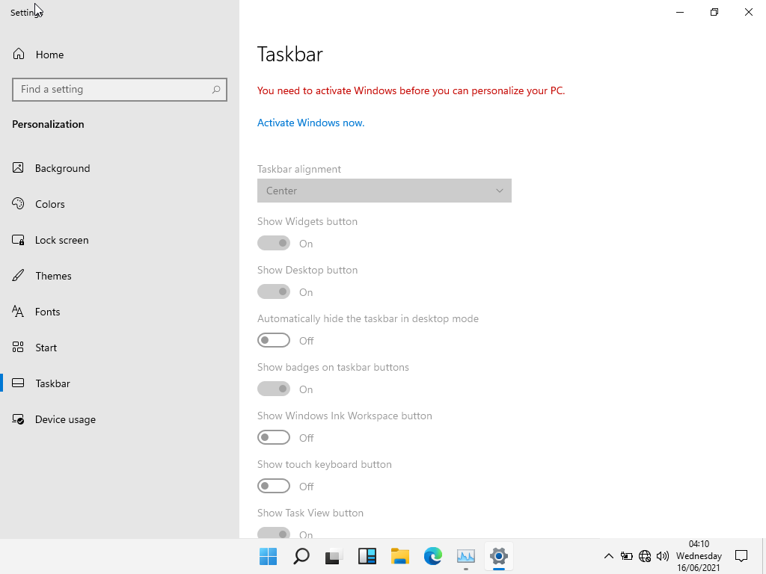Image resolution: width=766 pixels, height=574 pixels.
Task: Click the Show Widgets button label
Action: (307, 221)
